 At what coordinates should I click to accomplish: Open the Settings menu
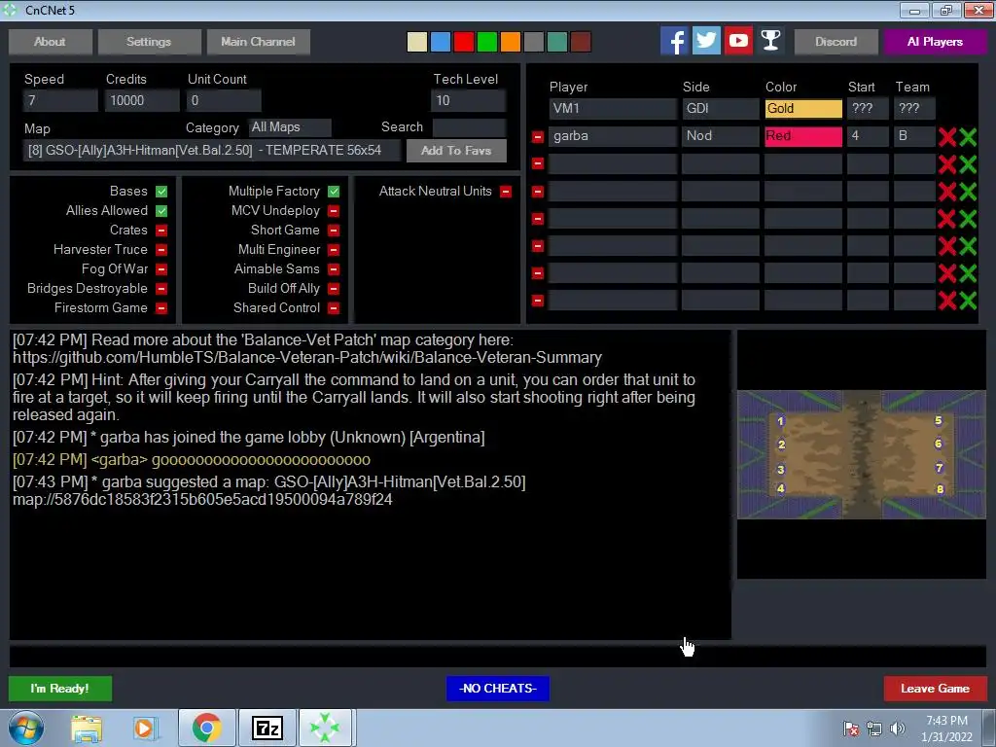point(149,42)
